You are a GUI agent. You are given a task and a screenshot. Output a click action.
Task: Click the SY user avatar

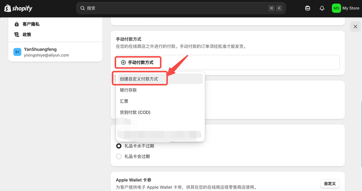(17, 52)
